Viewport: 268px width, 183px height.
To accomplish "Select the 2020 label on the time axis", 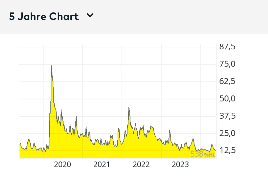I will click(x=62, y=165).
